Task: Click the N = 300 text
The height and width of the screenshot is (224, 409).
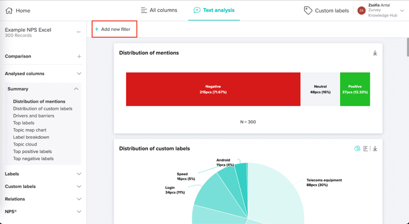Action: click(248, 122)
